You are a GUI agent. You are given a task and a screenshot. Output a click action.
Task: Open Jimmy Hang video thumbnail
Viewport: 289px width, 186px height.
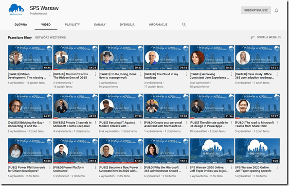[257, 106]
